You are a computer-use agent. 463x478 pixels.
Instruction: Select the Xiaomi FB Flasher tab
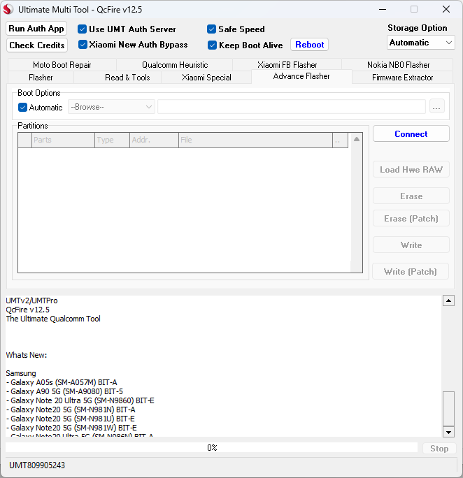pos(287,65)
